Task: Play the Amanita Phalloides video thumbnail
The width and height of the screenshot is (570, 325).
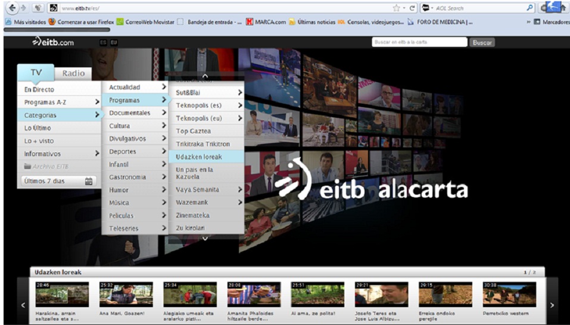Action: (254, 295)
